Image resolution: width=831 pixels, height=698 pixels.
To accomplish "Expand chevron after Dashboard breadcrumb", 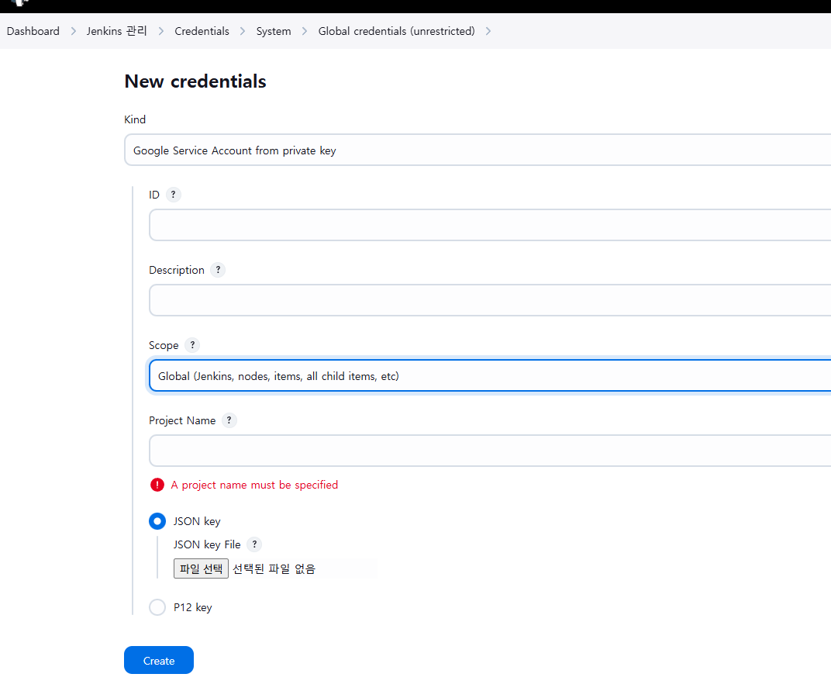I will 73,31.
